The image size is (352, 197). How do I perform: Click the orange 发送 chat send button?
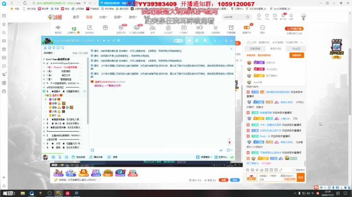[x=301, y=177]
